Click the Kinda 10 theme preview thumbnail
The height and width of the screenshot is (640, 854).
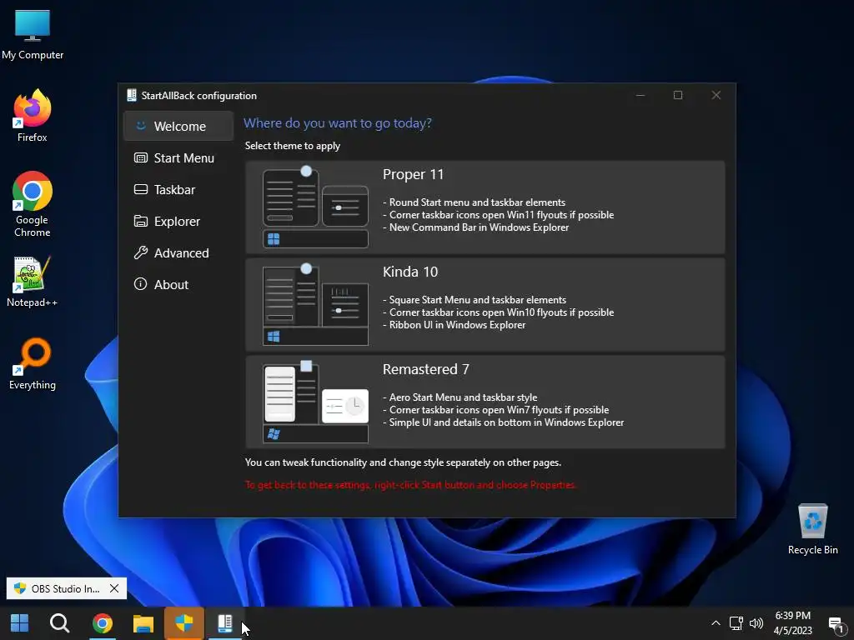[315, 305]
